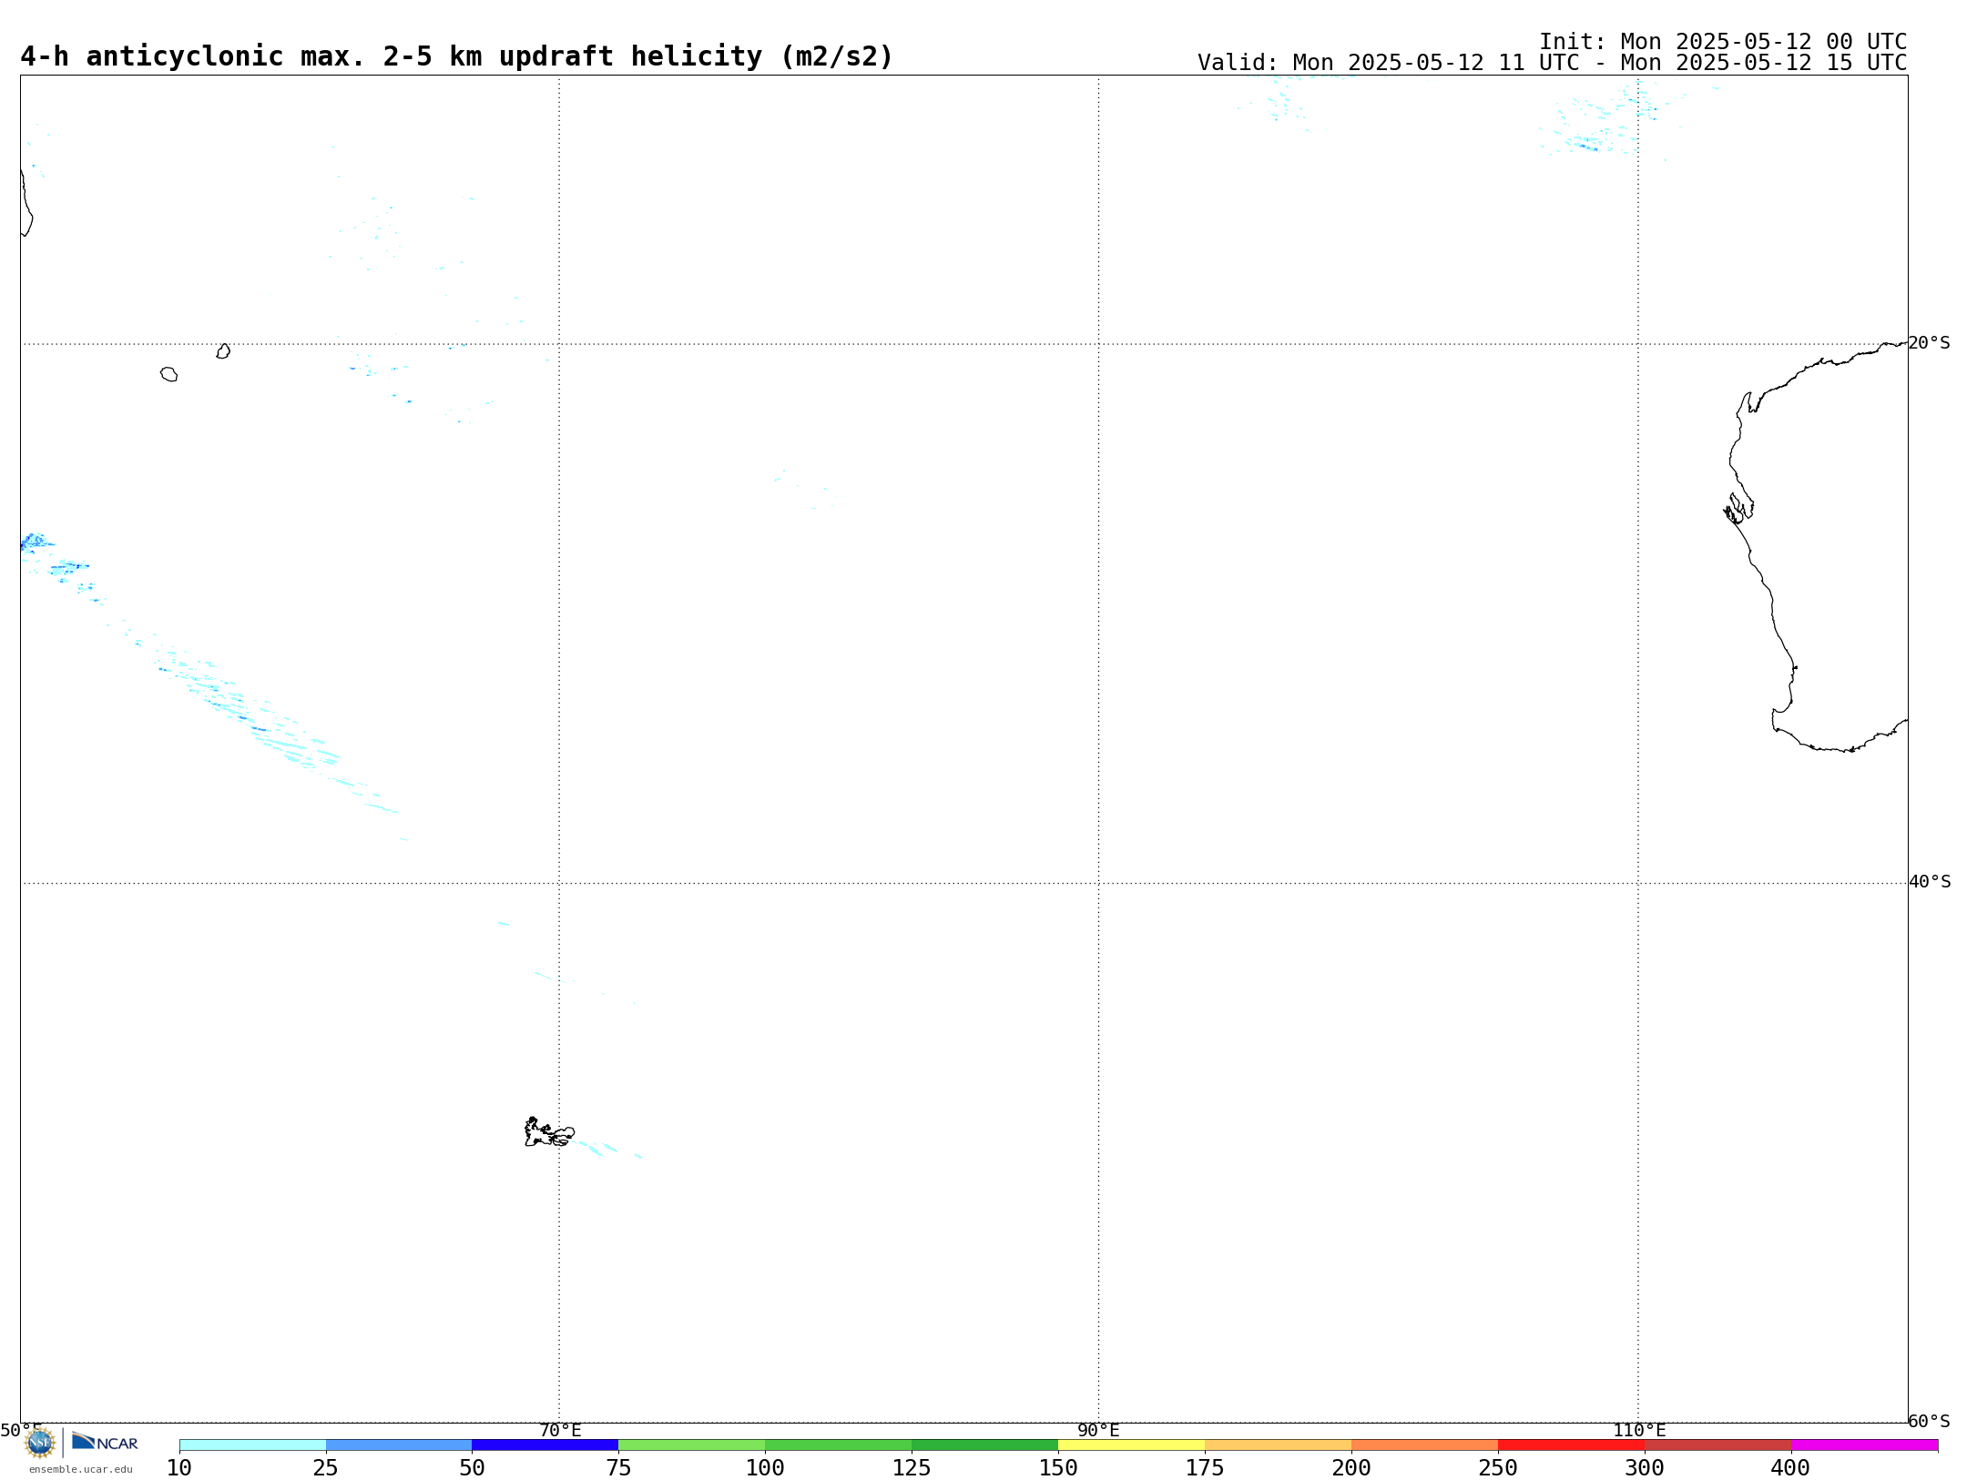Screen dimensions: 1967x1480
Task: Click the colorbar tick label 300
Action: [1645, 1468]
